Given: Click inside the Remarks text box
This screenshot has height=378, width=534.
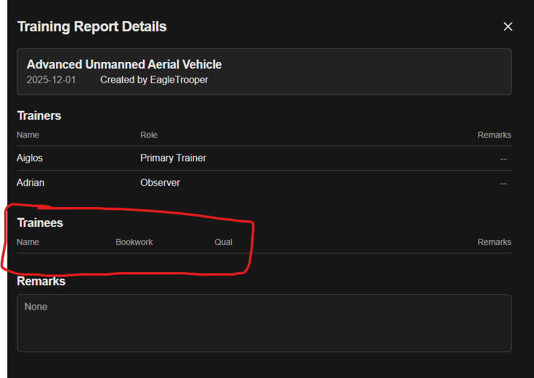Looking at the screenshot, I should tap(264, 323).
